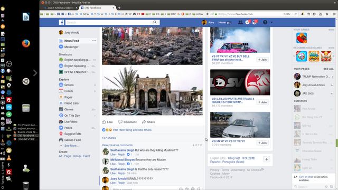
Task: Switch language to Tiếng Việt
Action: click(233, 158)
